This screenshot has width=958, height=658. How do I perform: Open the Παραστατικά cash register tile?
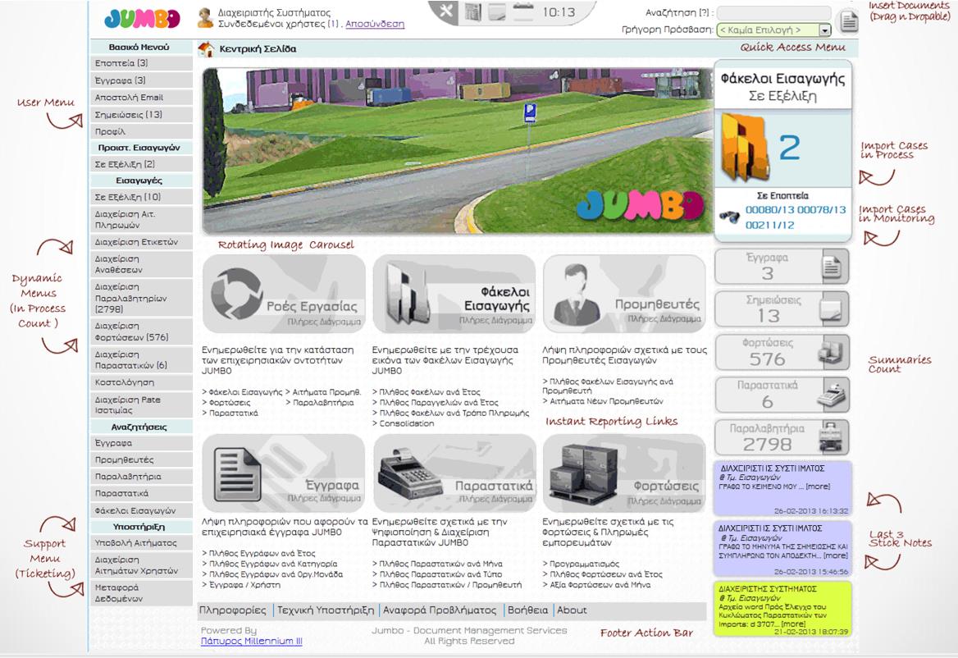coord(454,473)
